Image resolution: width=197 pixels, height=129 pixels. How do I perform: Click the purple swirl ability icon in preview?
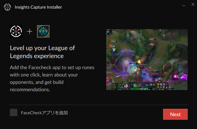[143, 85]
